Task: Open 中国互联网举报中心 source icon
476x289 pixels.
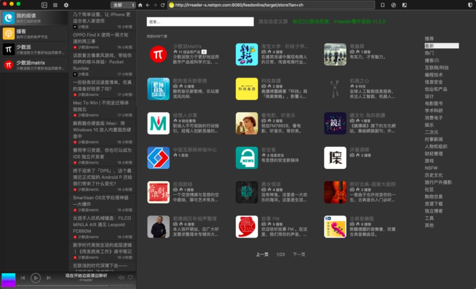Action: point(158,158)
